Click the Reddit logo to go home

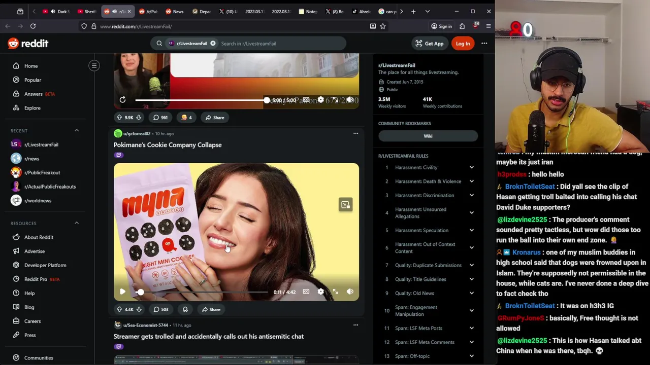(x=28, y=44)
